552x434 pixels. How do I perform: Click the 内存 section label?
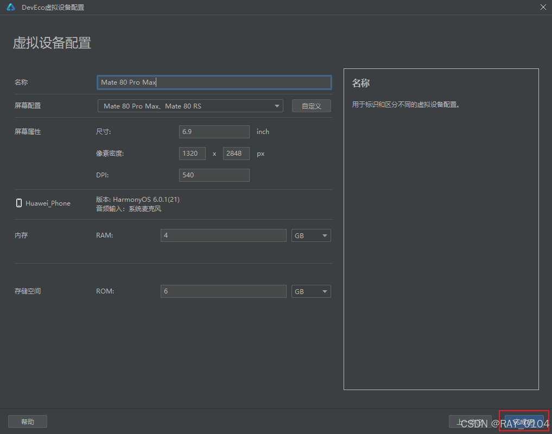(x=21, y=235)
